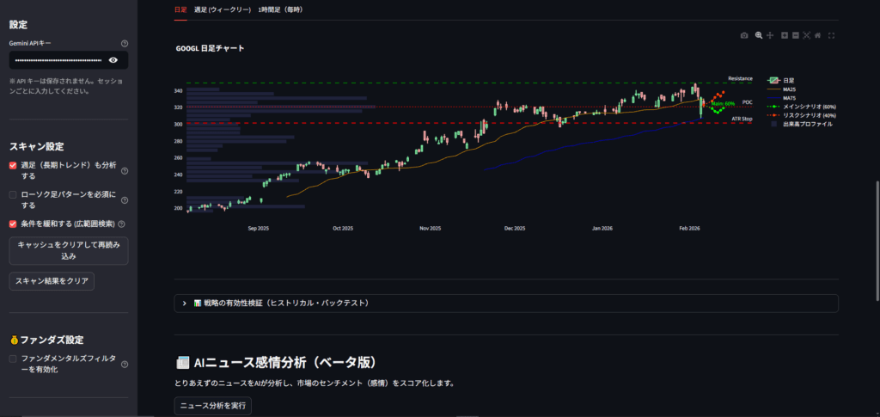The width and height of the screenshot is (880, 417).
Task: Enable ファンダメンタルズフィルターを有効化 checkbox
Action: (13, 359)
